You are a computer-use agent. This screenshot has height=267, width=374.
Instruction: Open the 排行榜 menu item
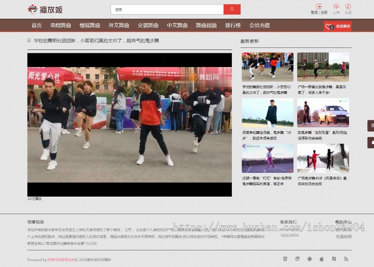pos(234,25)
